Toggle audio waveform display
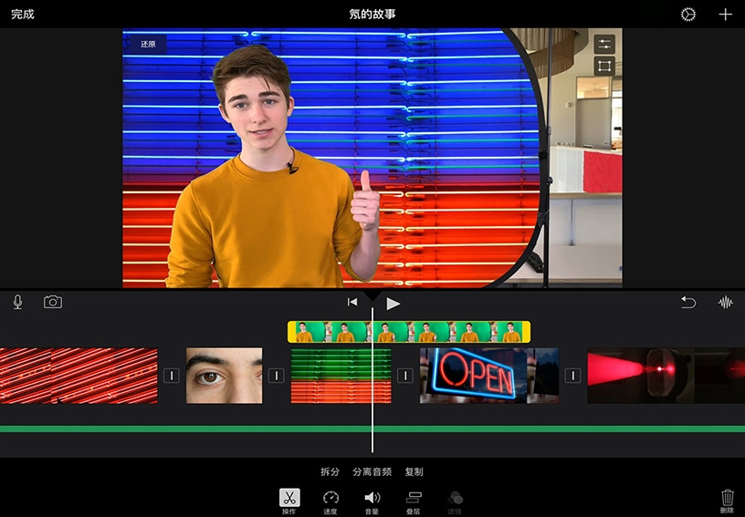 point(726,303)
